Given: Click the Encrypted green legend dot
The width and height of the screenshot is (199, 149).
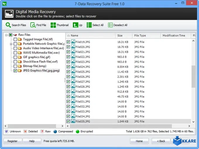Looking at the screenshot, I should pyautogui.click(x=78, y=131).
